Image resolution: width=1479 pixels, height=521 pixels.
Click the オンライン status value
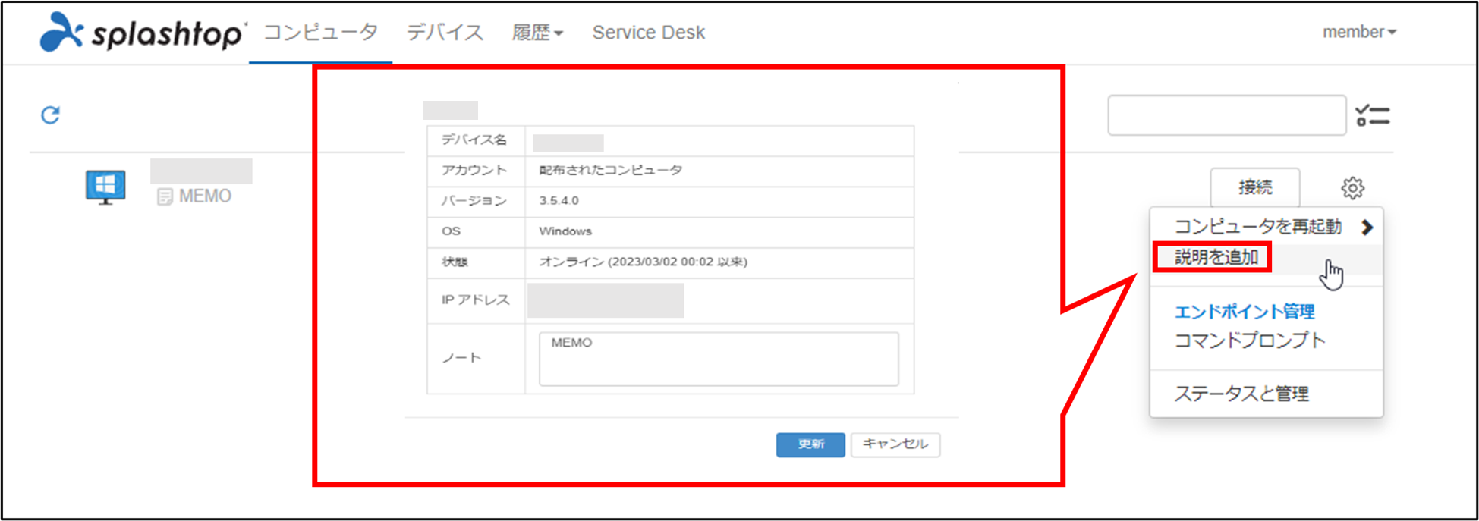tap(644, 262)
